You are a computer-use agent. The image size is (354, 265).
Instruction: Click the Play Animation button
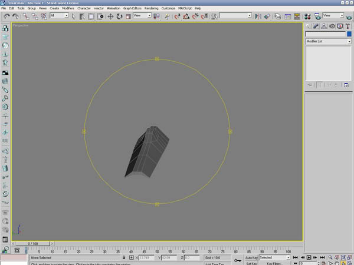click(x=309, y=258)
